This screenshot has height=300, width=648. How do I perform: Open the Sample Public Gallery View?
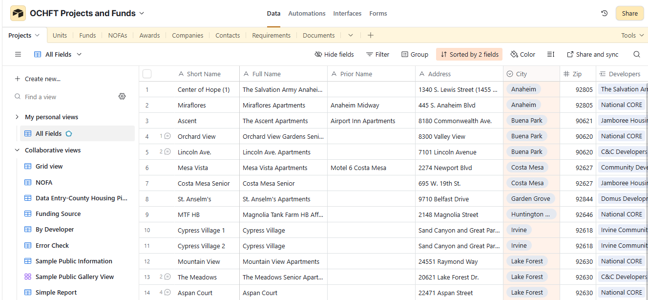(74, 277)
